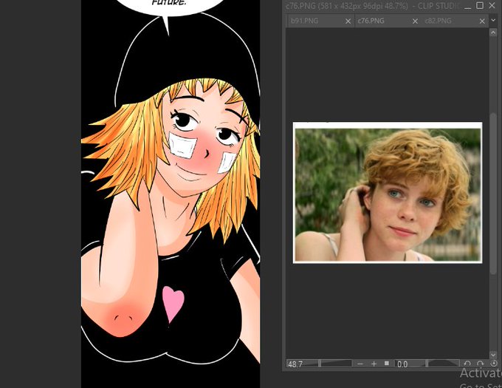This screenshot has width=502, height=388.
Task: Open the canvas tab list dropdown
Action: pos(493,21)
